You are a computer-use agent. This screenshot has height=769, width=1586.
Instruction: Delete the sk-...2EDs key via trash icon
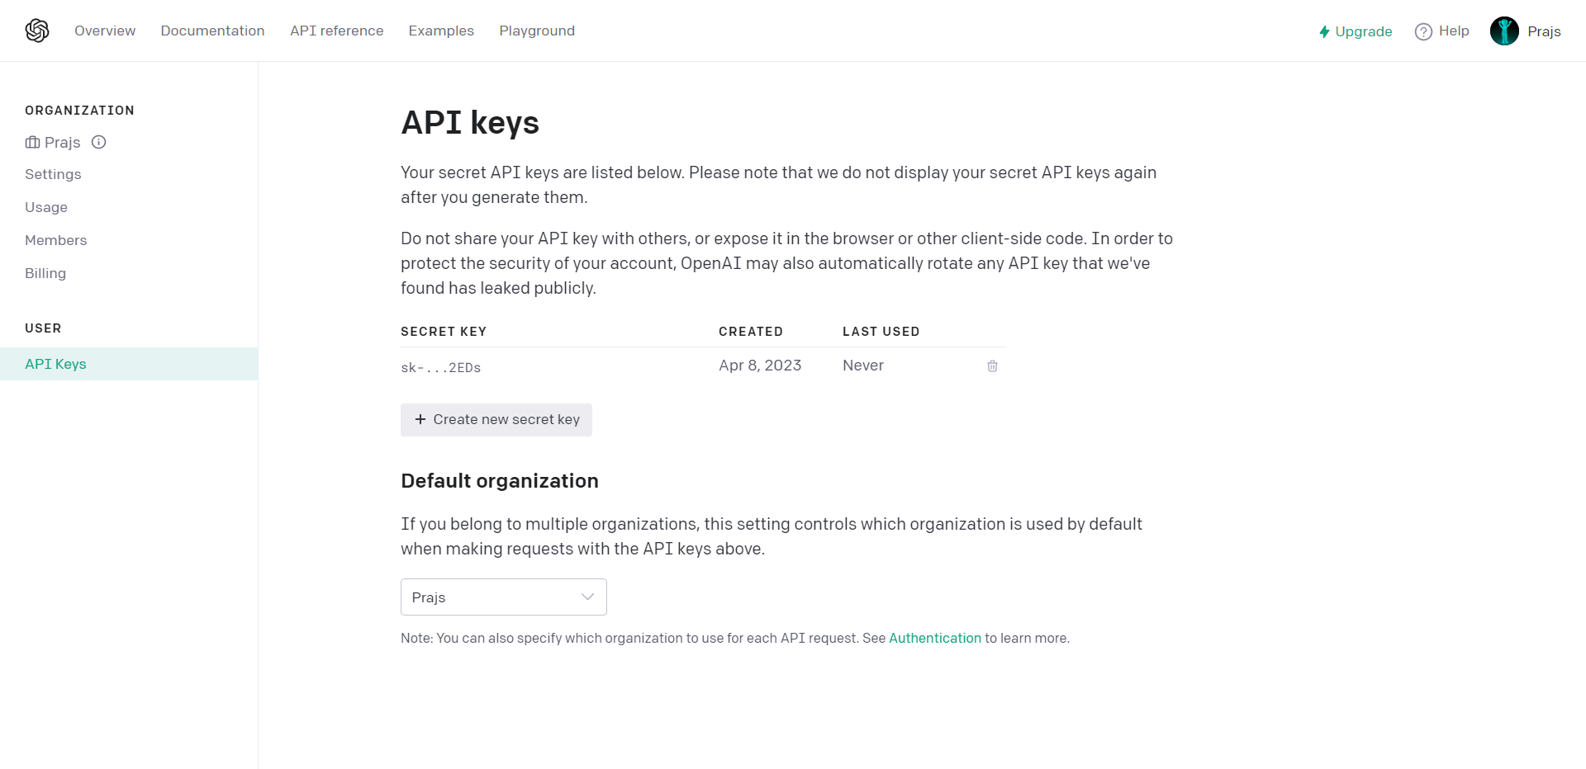click(992, 366)
